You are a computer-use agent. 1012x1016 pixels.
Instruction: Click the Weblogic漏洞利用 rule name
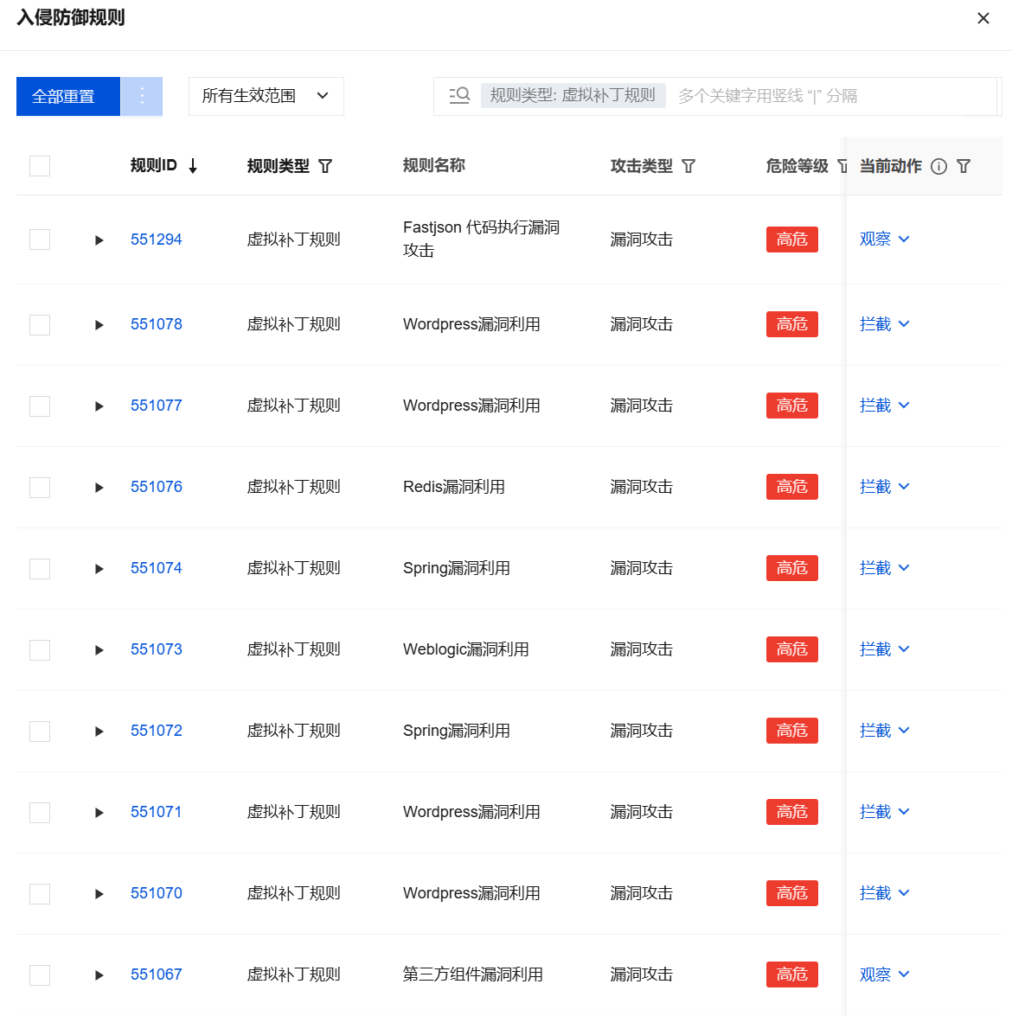[466, 650]
